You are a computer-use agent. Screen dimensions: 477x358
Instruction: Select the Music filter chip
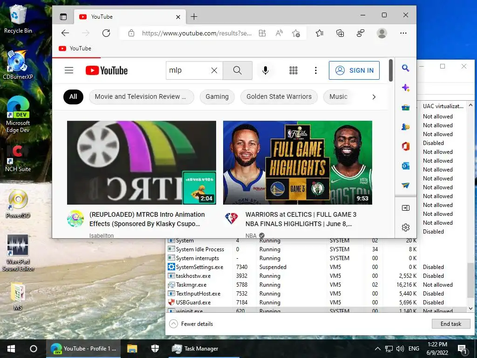338,97
